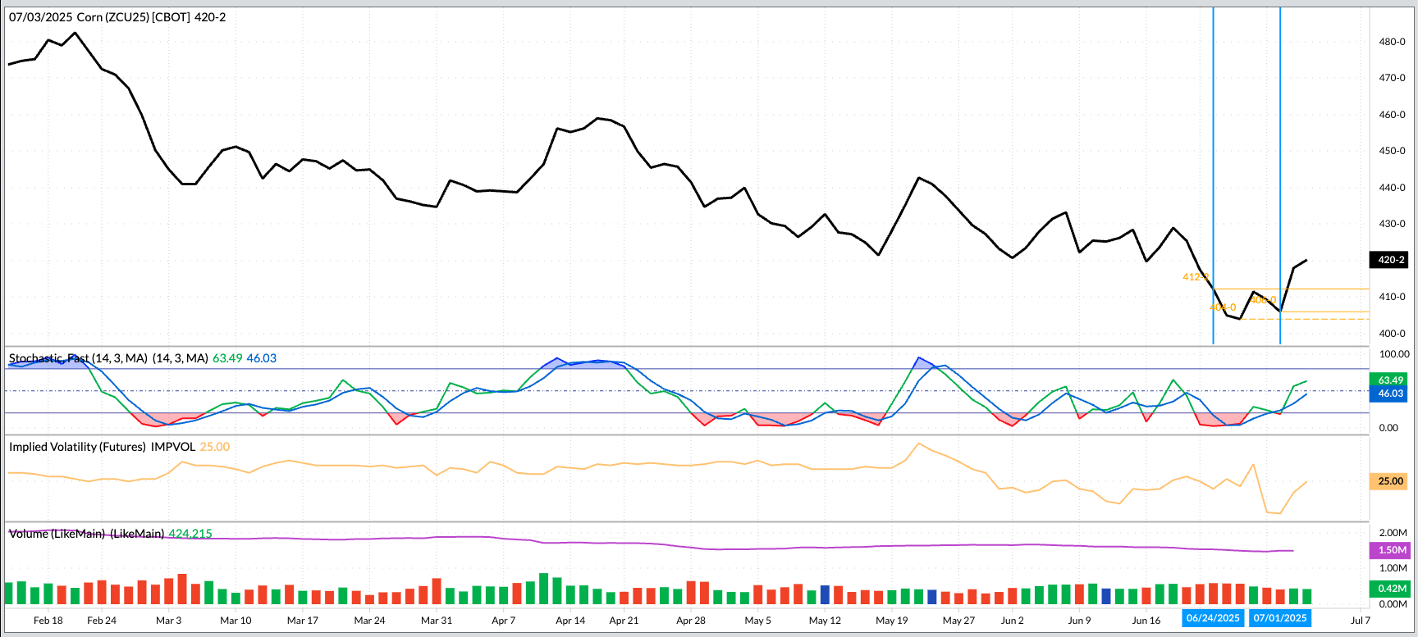Click the purple 1.50M volume average tag

(x=1392, y=550)
